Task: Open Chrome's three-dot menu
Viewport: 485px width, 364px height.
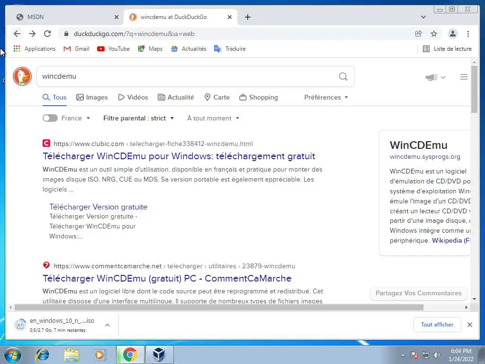Action: point(468,34)
